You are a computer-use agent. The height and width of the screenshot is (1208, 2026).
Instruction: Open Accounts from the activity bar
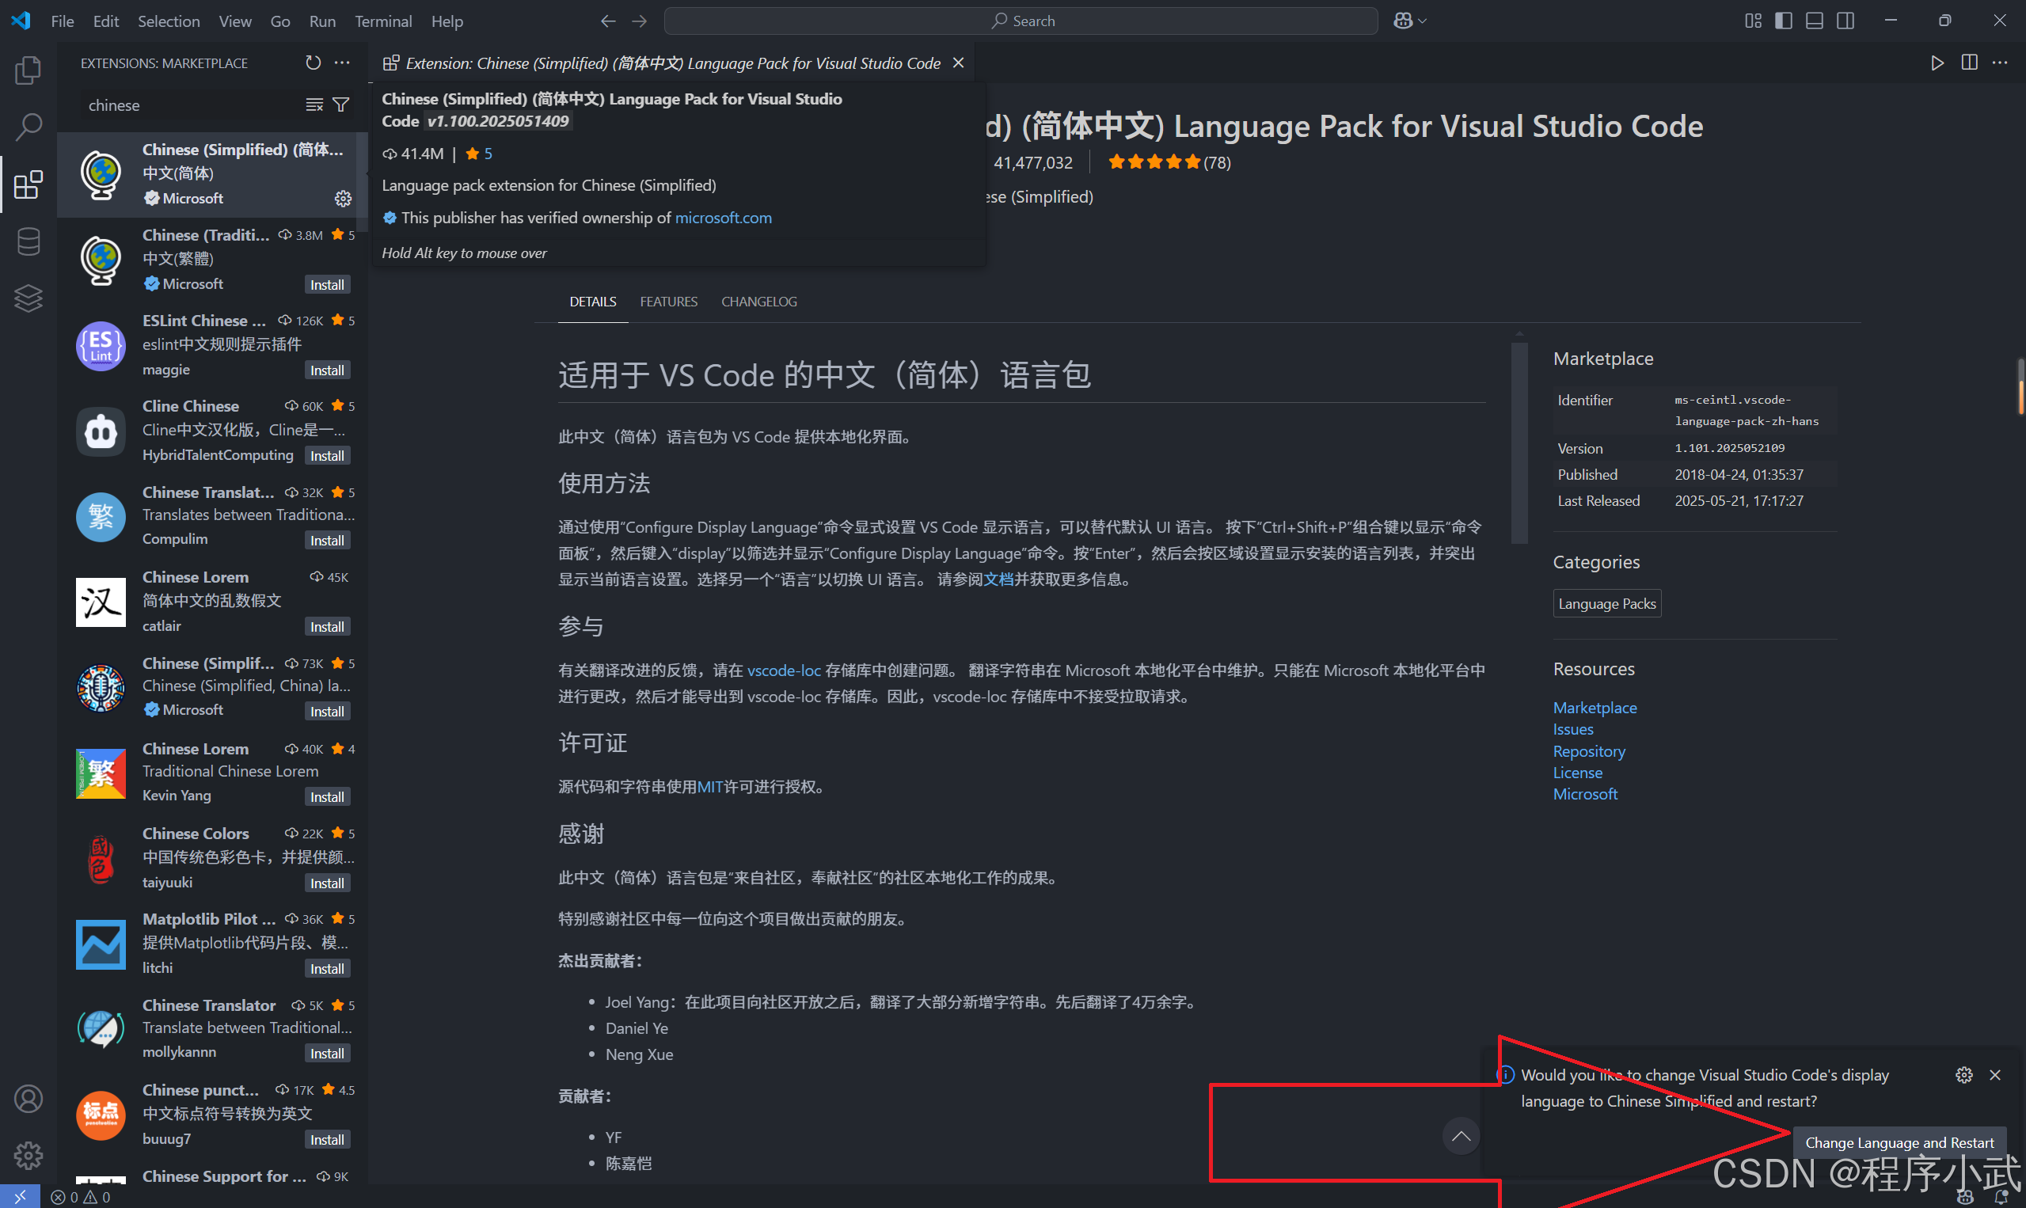coord(27,1098)
